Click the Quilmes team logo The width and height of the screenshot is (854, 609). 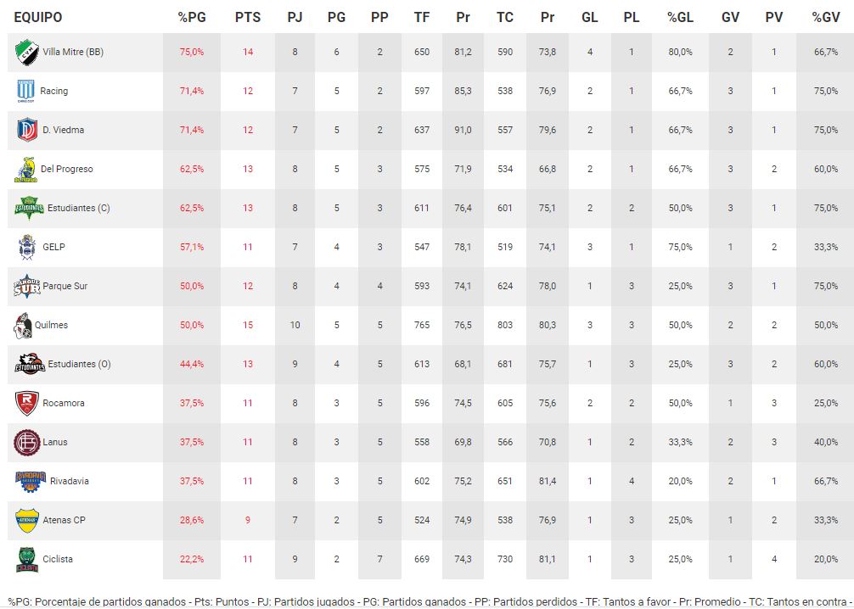(23, 325)
